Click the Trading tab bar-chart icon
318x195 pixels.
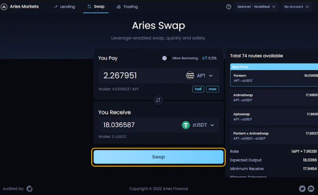point(119,7)
